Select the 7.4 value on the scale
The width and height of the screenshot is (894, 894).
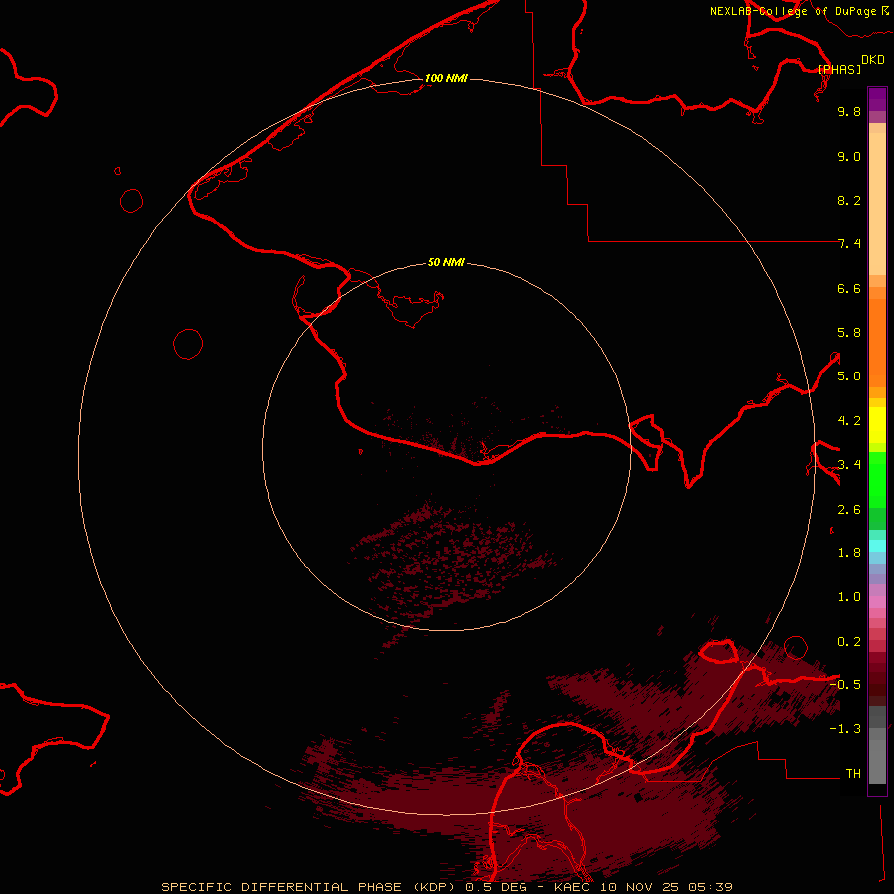point(849,244)
